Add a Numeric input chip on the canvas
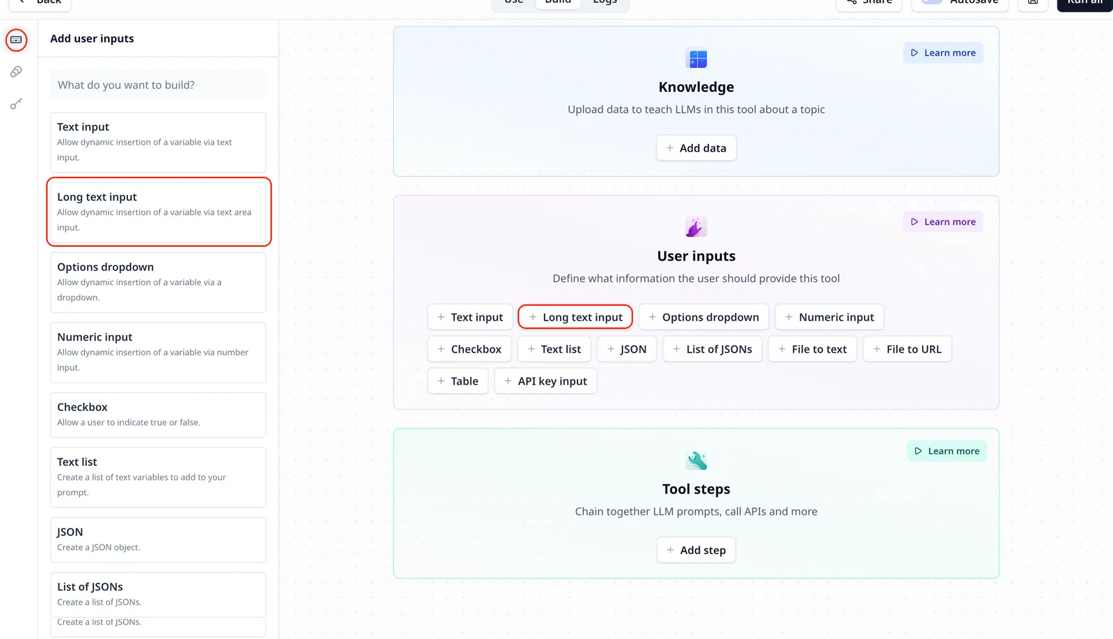Viewport: 1113px width, 639px height. tap(829, 317)
